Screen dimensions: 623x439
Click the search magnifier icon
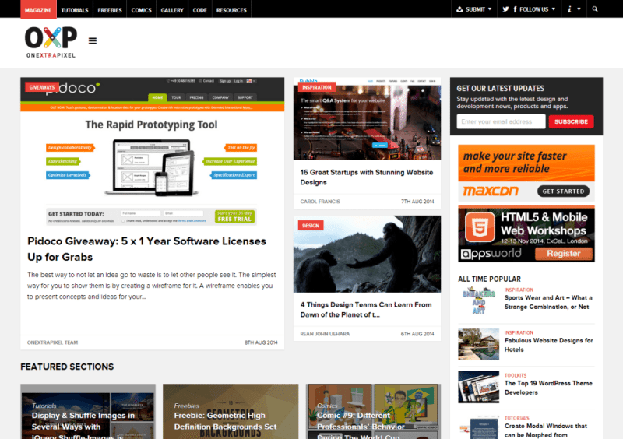pos(595,9)
